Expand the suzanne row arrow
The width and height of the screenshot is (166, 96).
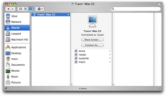[110, 58]
